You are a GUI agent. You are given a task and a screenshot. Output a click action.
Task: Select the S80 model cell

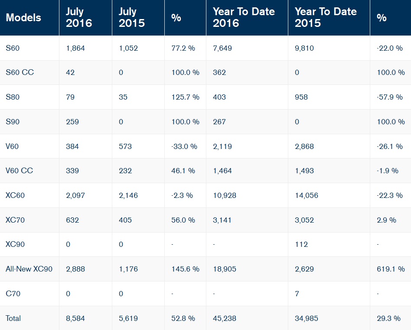pos(13,97)
